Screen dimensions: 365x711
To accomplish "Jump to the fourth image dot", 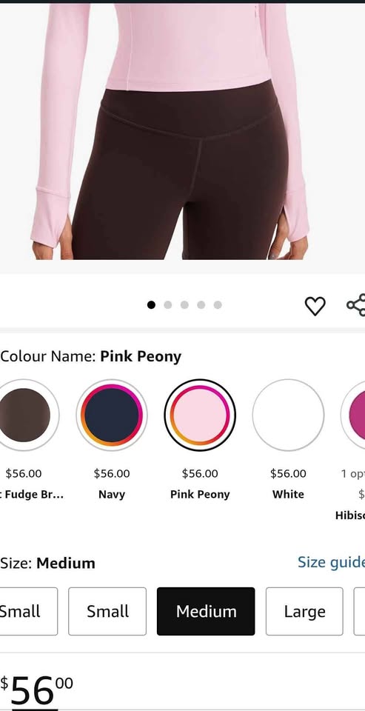I will [201, 304].
